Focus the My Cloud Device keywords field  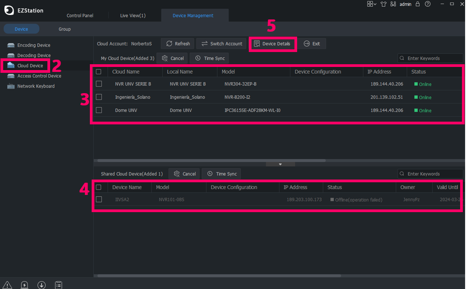[430, 58]
